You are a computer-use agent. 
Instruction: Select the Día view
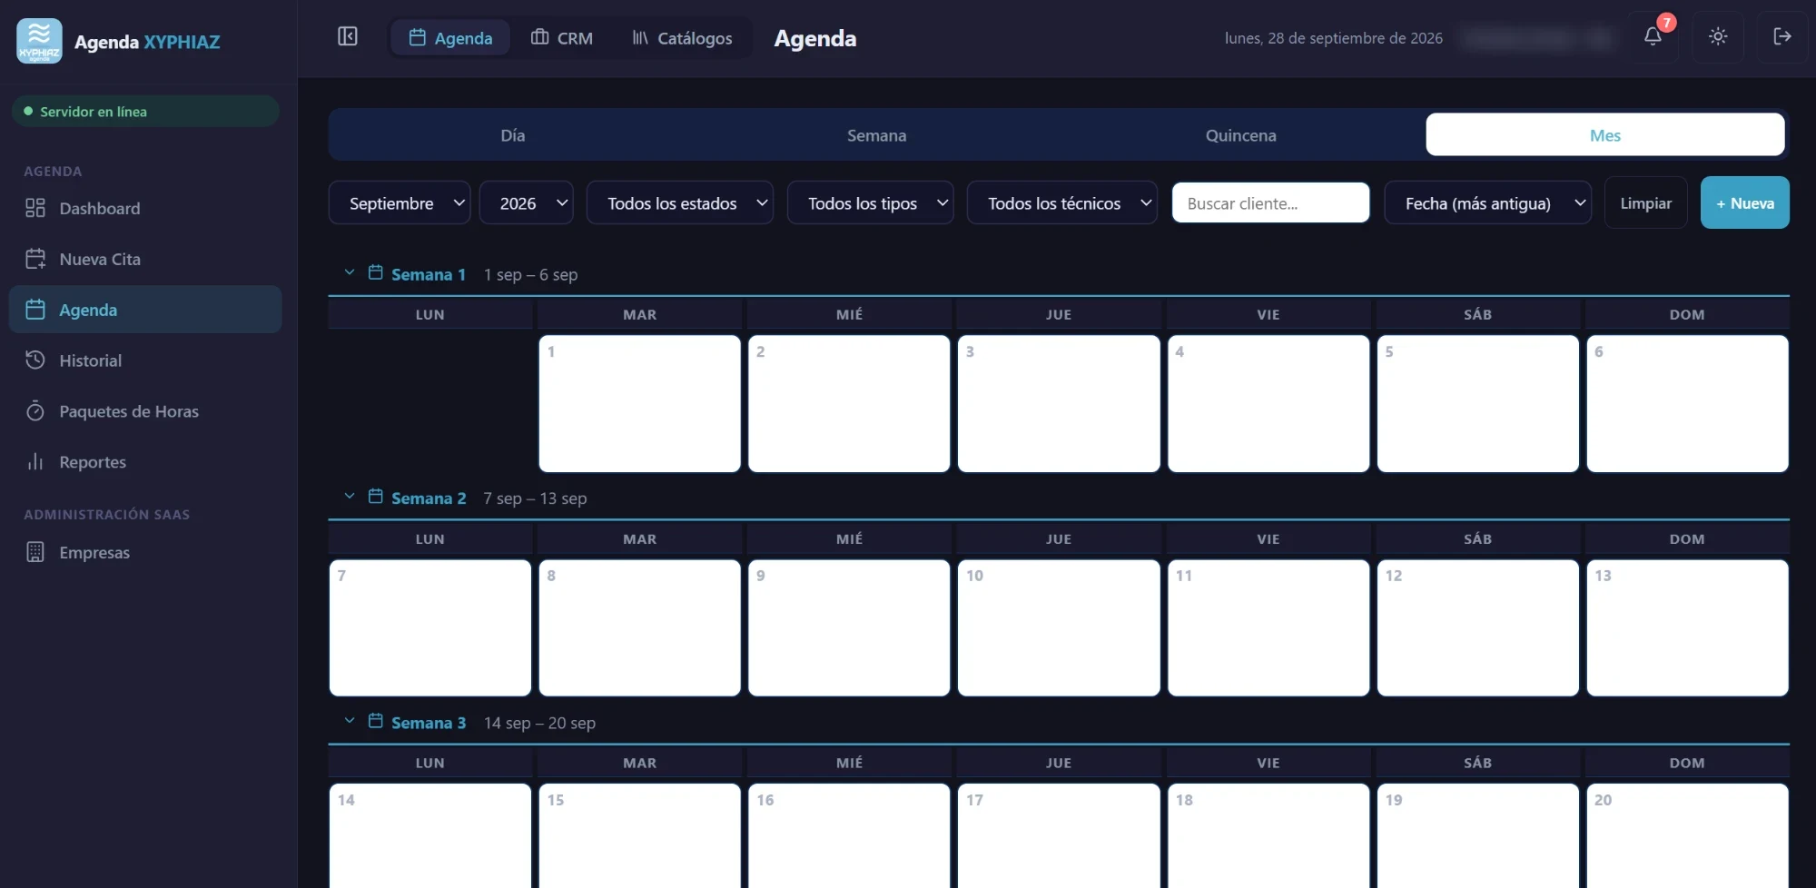[x=513, y=134]
